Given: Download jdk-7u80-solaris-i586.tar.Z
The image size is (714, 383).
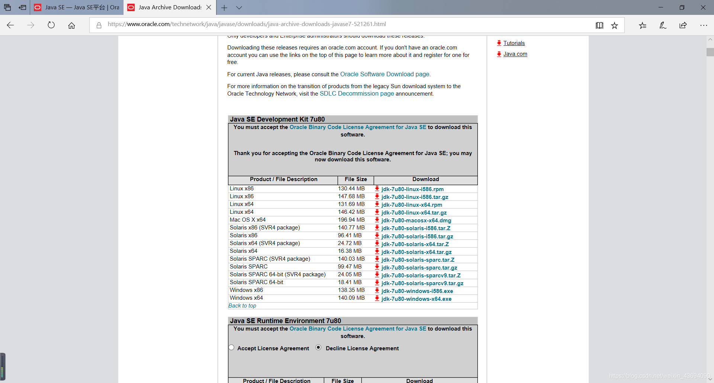Looking at the screenshot, I should (416, 228).
